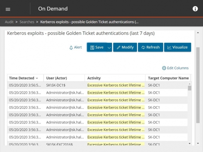Click the Alert bell icon

pos(71,48)
